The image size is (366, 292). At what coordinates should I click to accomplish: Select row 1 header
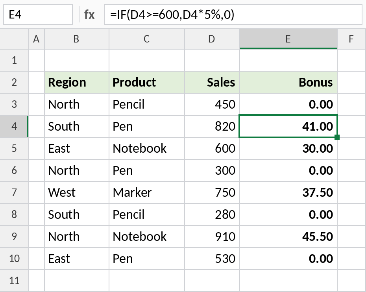14,60
